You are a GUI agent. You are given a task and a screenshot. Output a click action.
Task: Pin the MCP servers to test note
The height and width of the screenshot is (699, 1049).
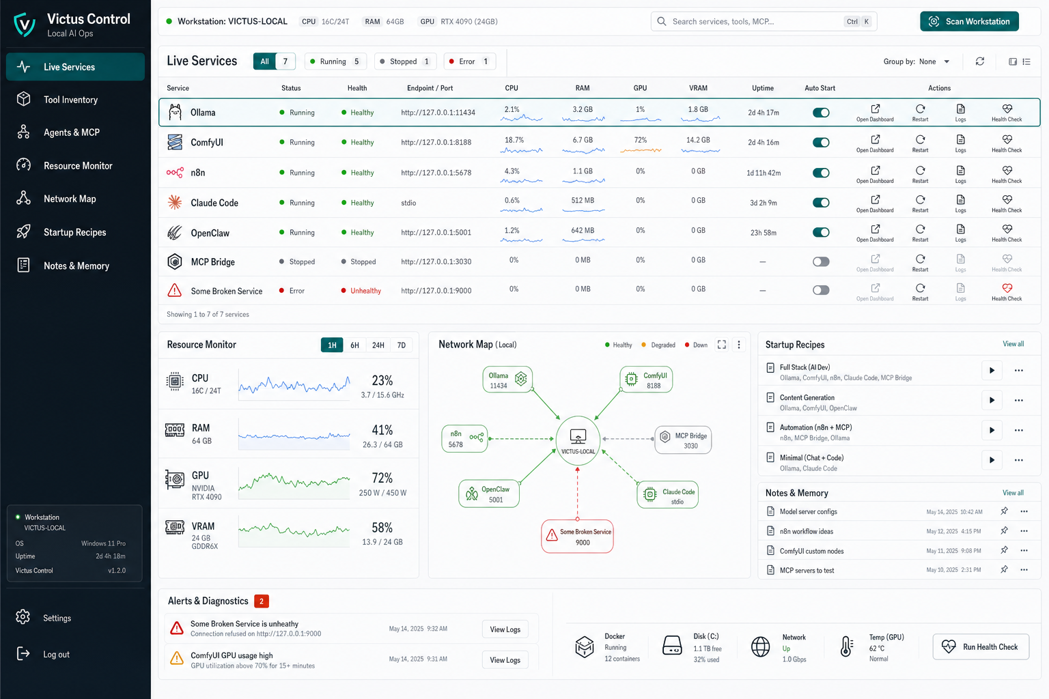pos(1004,570)
